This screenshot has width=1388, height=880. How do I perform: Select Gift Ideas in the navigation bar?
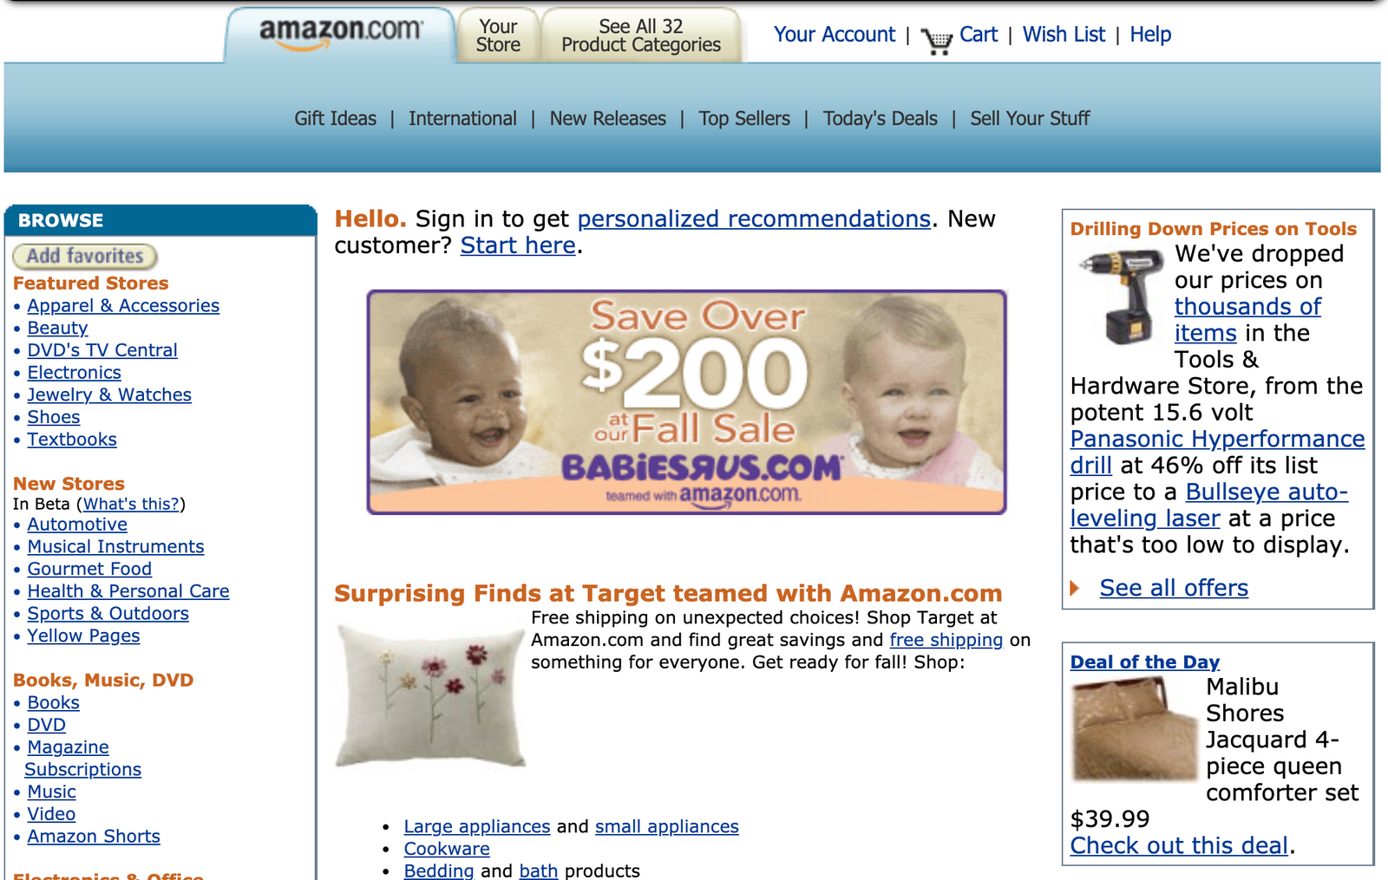pos(335,119)
